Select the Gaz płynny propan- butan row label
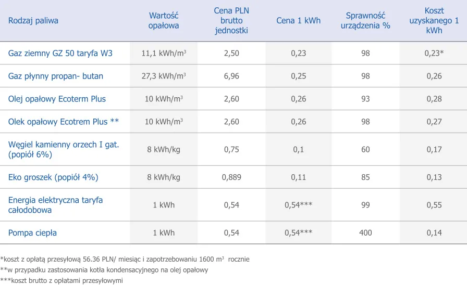Viewport: 467px width, 285px height. pyautogui.click(x=56, y=76)
